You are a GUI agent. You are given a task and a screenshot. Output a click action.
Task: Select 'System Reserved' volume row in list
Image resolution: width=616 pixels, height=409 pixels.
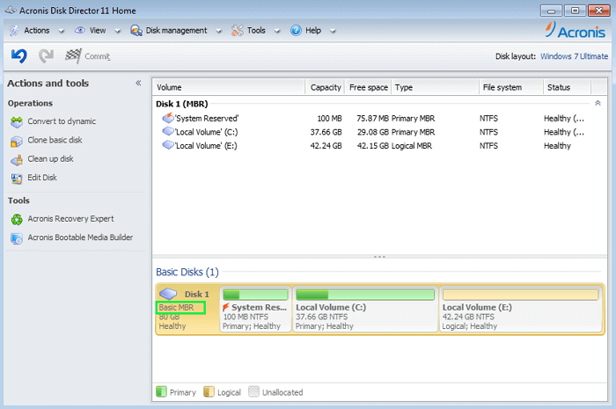pyautogui.click(x=207, y=118)
